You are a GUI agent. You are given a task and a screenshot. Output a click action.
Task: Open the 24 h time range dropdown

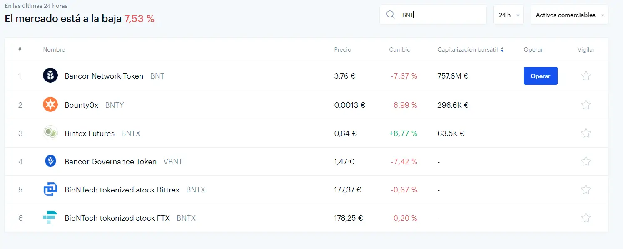[x=508, y=15]
